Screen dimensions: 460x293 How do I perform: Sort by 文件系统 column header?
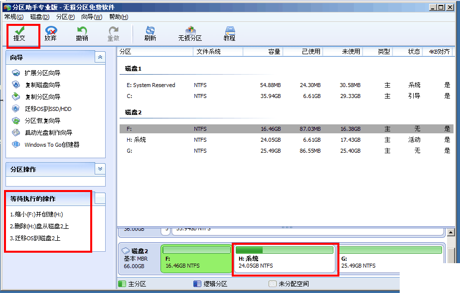pos(218,52)
